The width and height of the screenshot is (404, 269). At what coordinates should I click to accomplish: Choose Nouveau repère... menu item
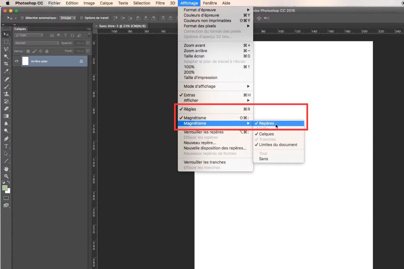pos(215,143)
